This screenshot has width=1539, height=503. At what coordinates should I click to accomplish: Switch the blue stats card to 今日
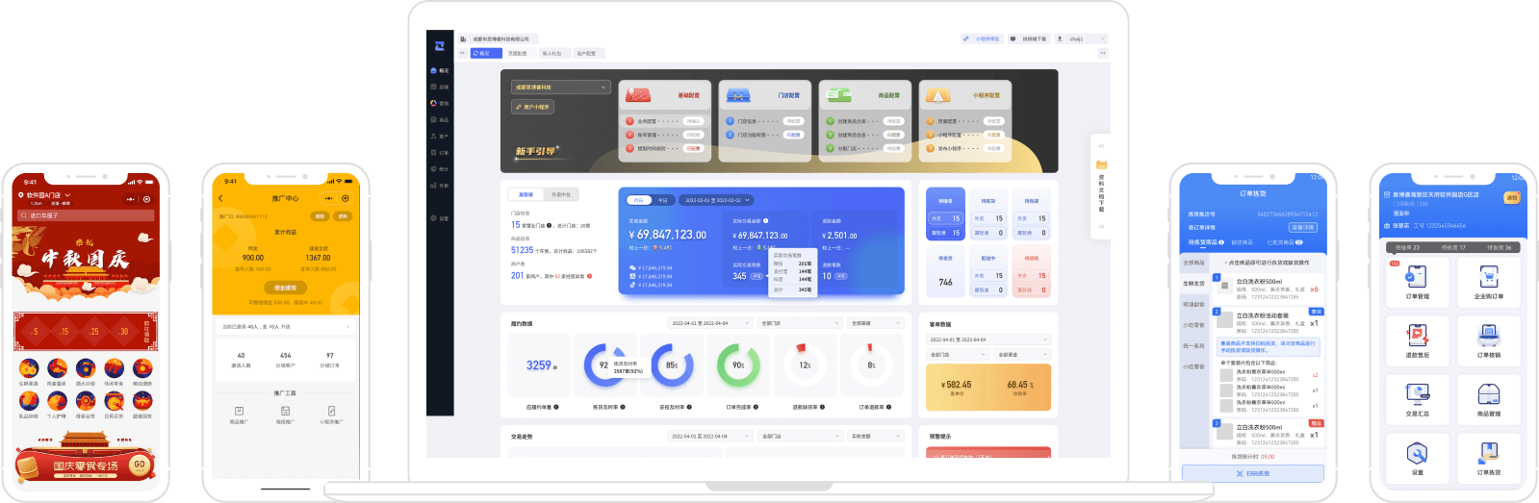point(662,200)
